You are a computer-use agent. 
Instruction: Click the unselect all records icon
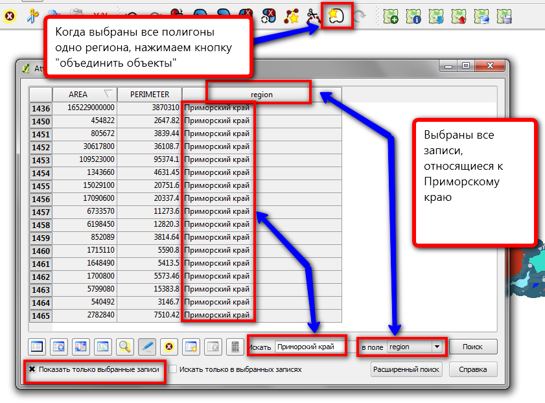(37, 347)
